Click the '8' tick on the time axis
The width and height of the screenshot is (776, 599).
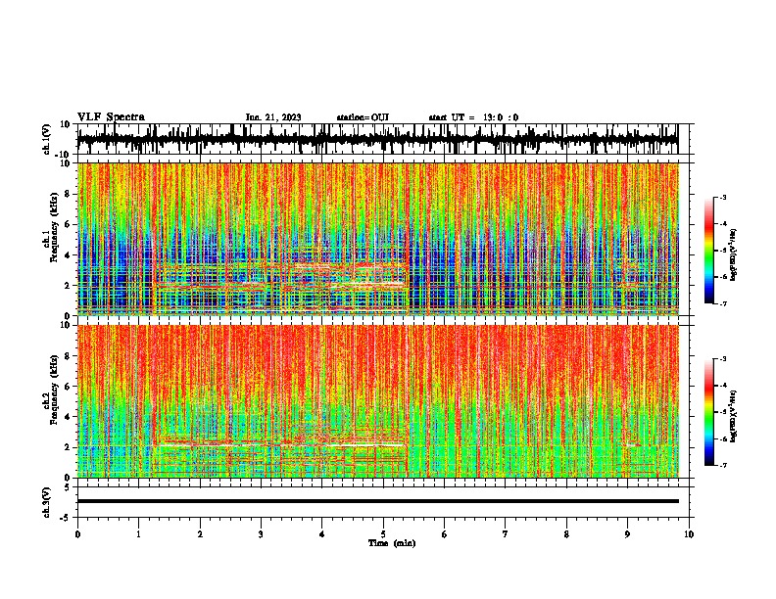(x=566, y=534)
